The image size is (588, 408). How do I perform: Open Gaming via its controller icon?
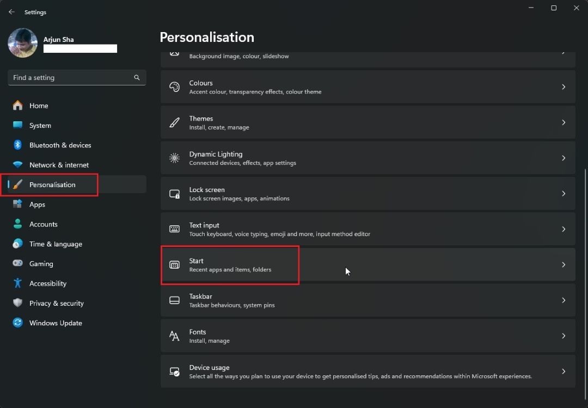coord(17,263)
